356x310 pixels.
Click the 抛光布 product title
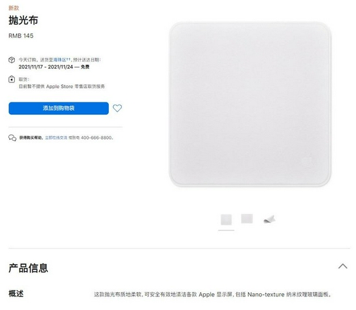pyautogui.click(x=23, y=20)
